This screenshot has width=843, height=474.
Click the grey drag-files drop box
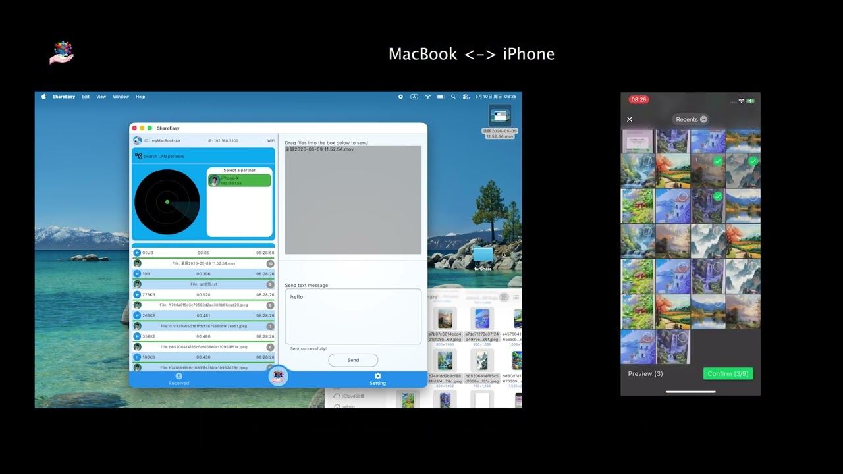point(353,200)
